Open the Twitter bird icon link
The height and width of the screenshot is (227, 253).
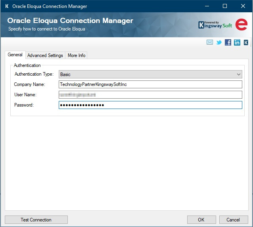click(219, 42)
